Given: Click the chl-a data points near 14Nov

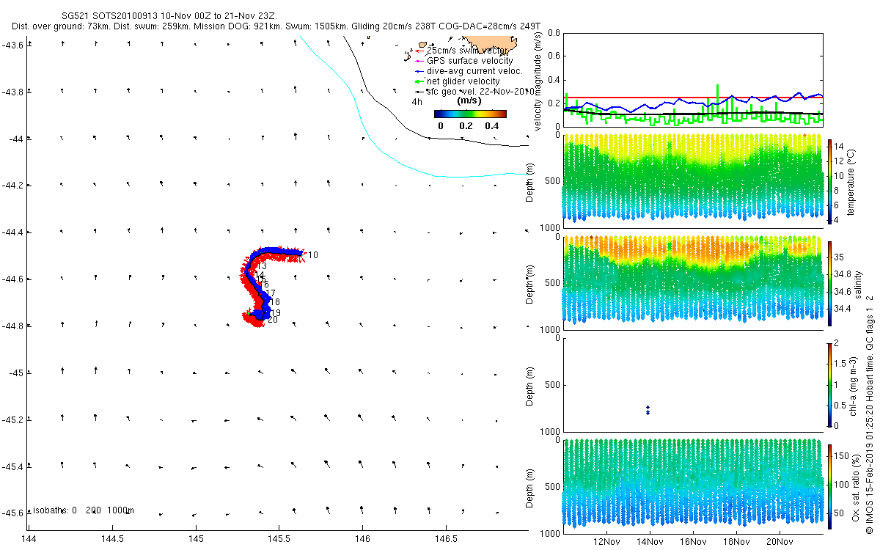Looking at the screenshot, I should coord(648,410).
